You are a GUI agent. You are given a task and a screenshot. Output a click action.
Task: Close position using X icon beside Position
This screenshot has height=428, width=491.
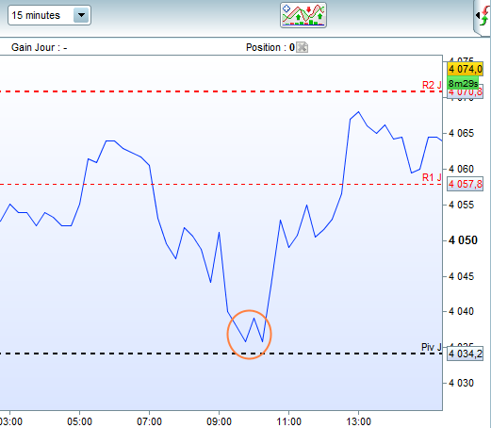tap(302, 47)
